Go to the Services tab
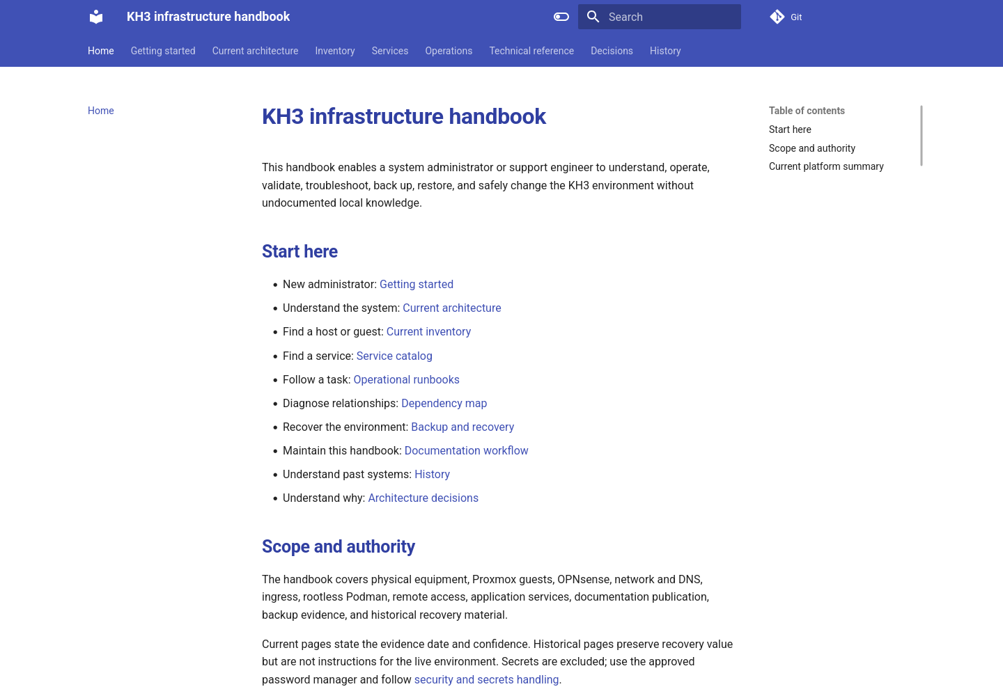The image size is (1003, 696). point(390,51)
